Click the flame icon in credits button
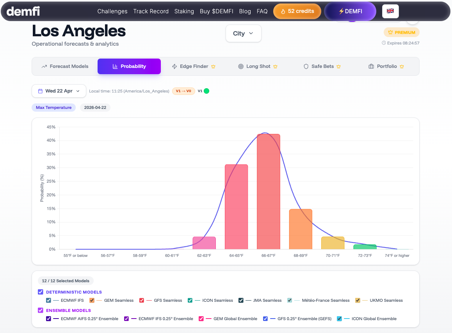The image size is (452, 333). point(283,11)
